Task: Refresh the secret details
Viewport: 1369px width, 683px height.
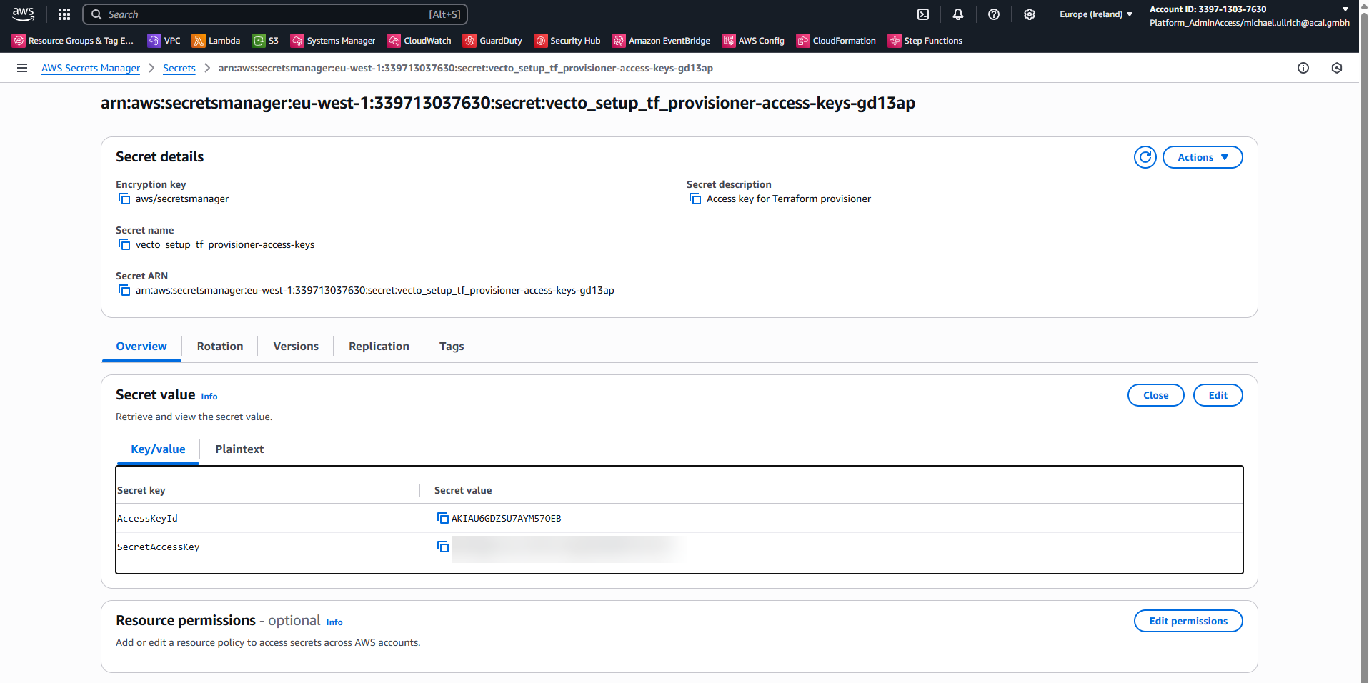Action: click(1145, 157)
